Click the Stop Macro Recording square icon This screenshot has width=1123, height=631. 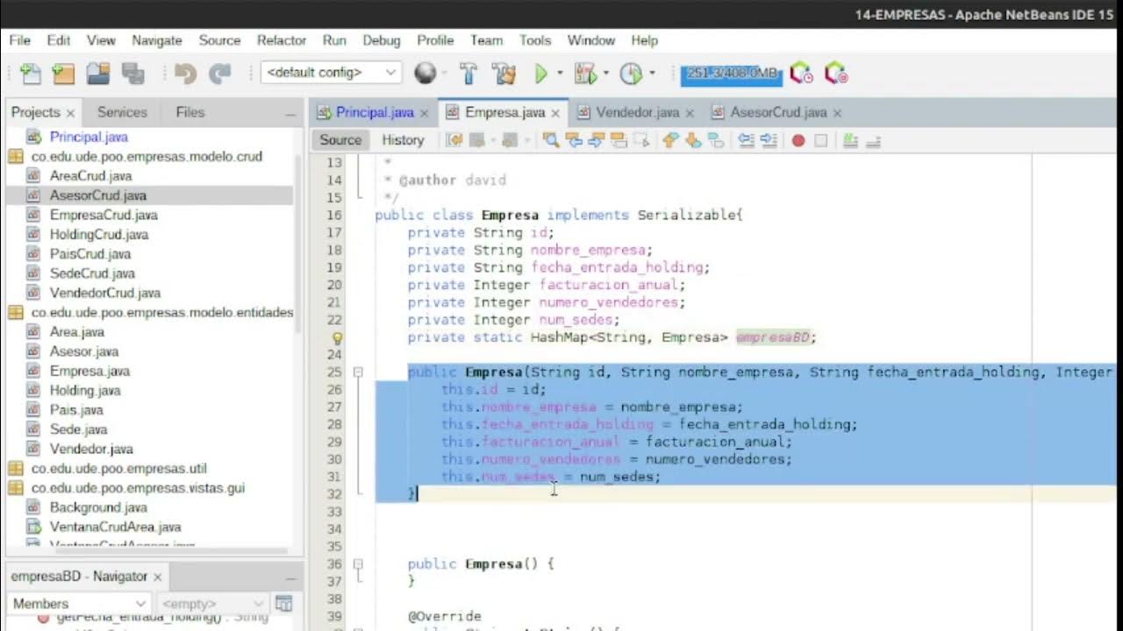point(821,140)
